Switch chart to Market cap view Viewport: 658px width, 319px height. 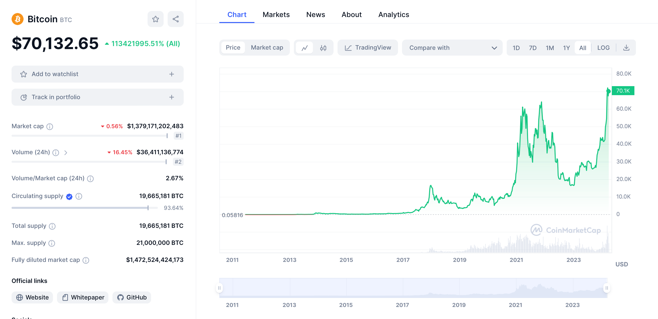267,48
